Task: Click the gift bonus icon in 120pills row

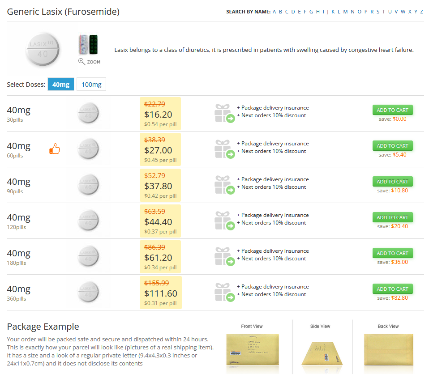Action: click(x=225, y=221)
